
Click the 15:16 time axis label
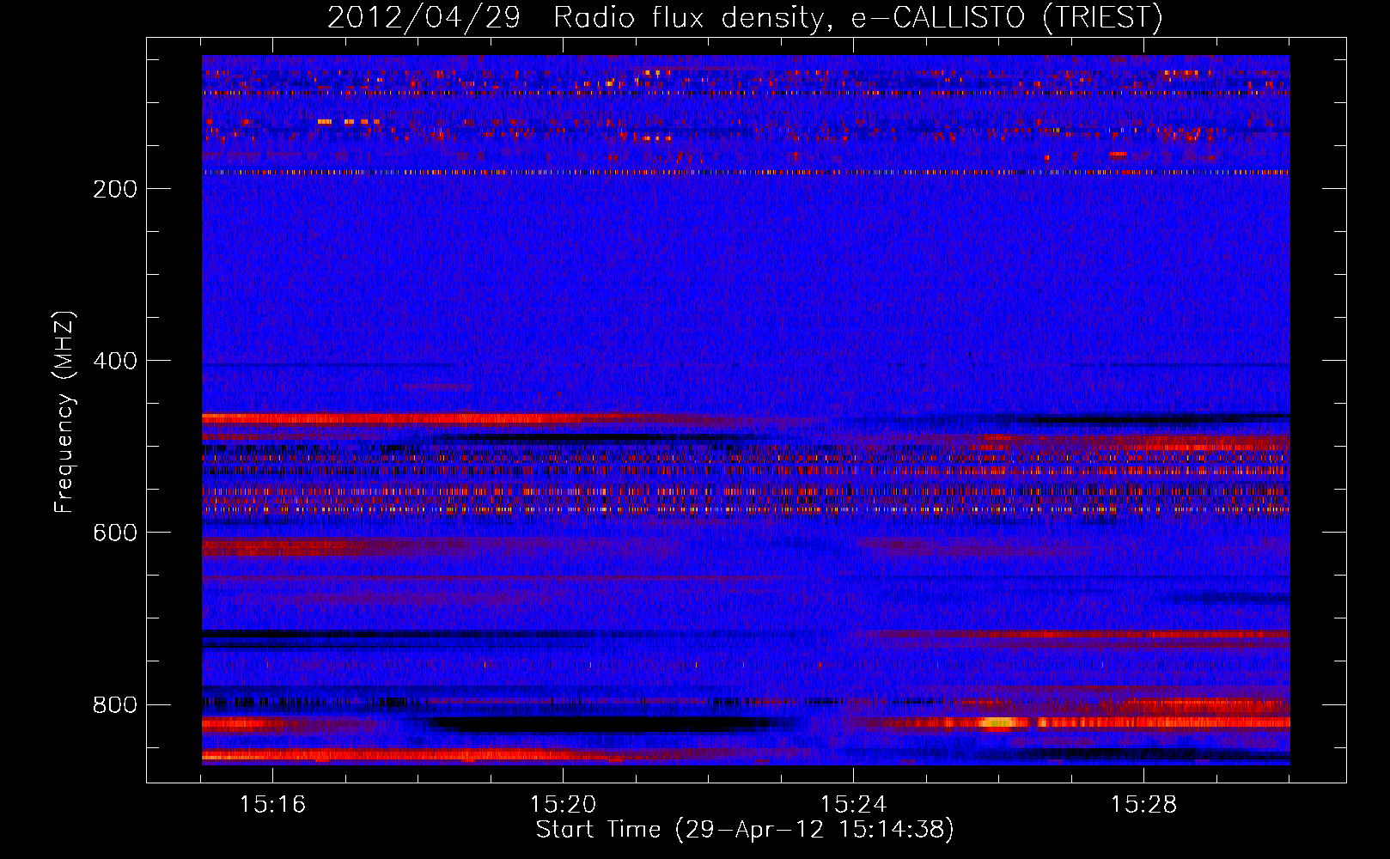click(x=272, y=804)
